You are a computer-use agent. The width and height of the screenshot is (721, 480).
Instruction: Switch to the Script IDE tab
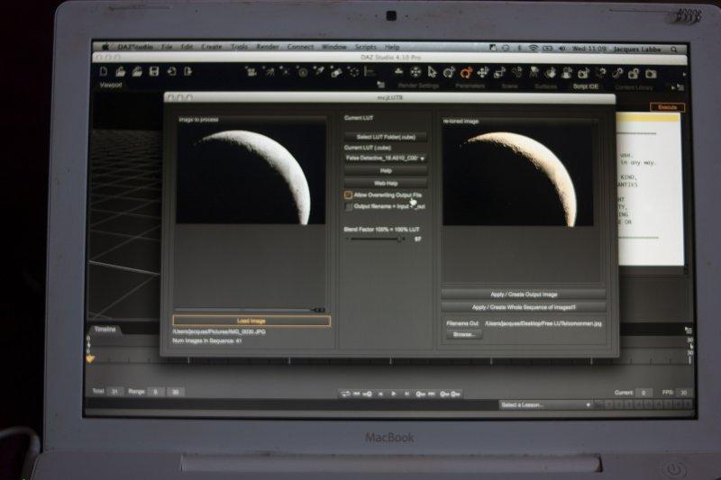coord(585,86)
